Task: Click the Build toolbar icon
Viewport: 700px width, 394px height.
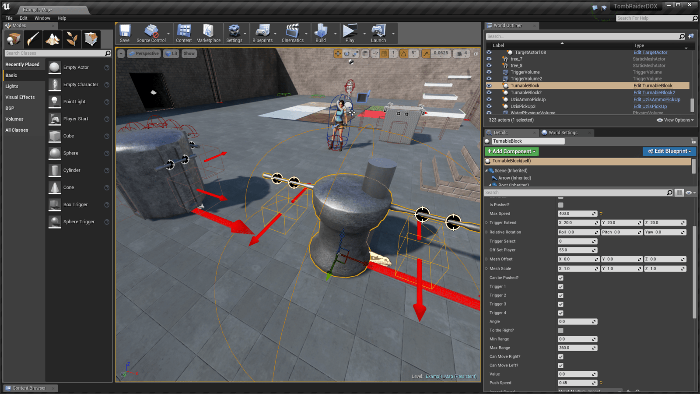Action: pyautogui.click(x=321, y=33)
